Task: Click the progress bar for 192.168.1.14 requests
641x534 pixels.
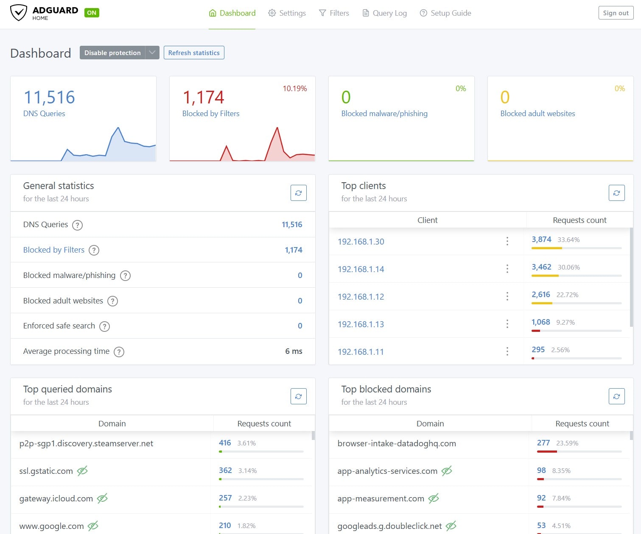Action: 576,275
